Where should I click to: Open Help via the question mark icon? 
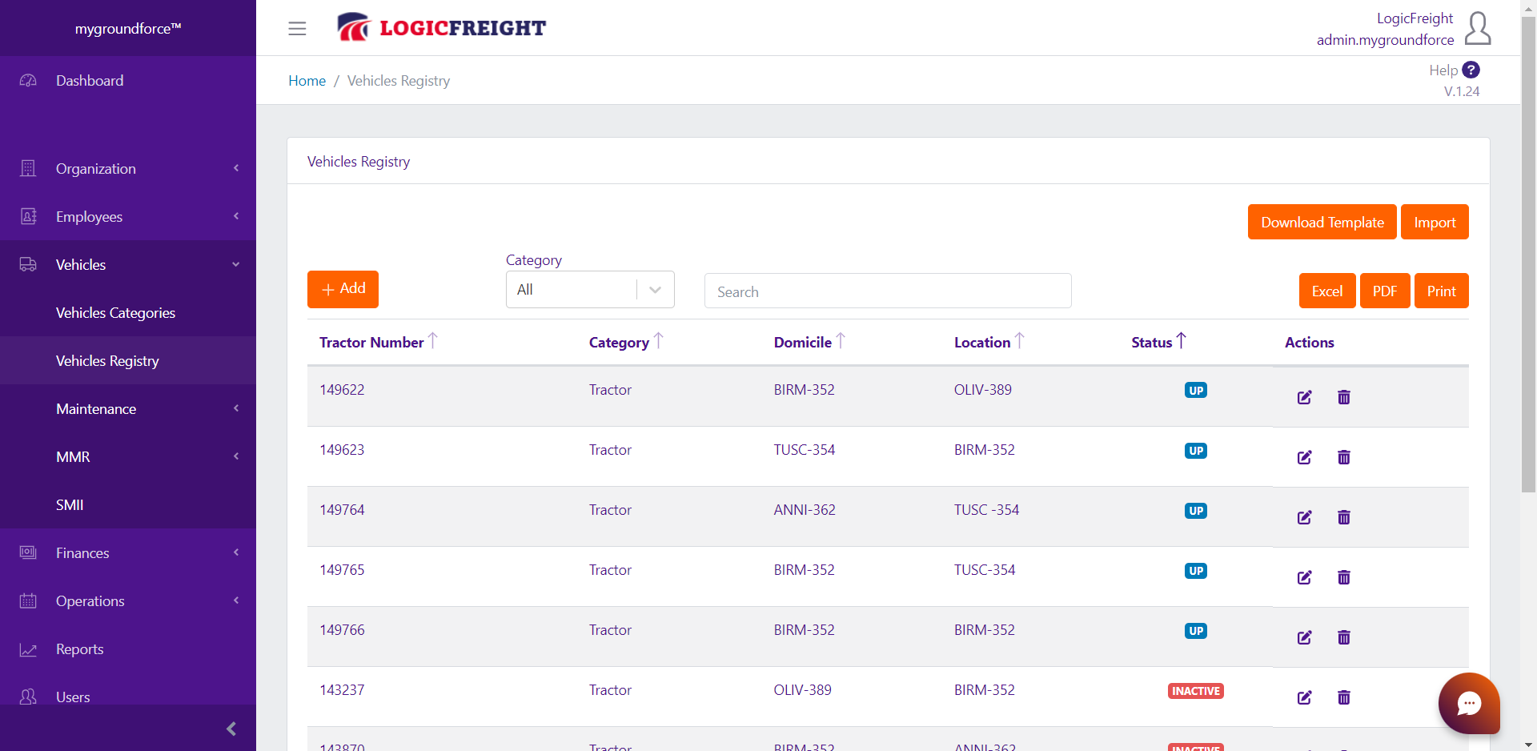(1471, 70)
